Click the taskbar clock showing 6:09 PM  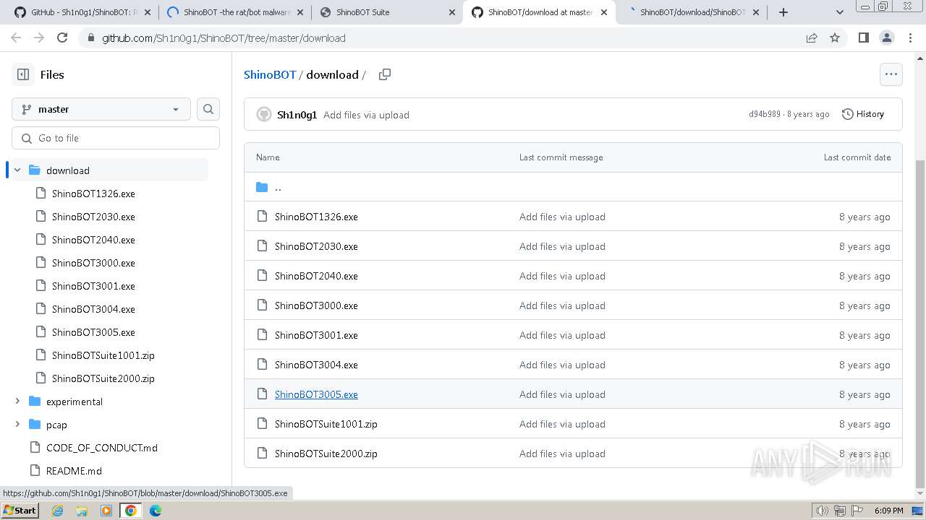click(888, 511)
